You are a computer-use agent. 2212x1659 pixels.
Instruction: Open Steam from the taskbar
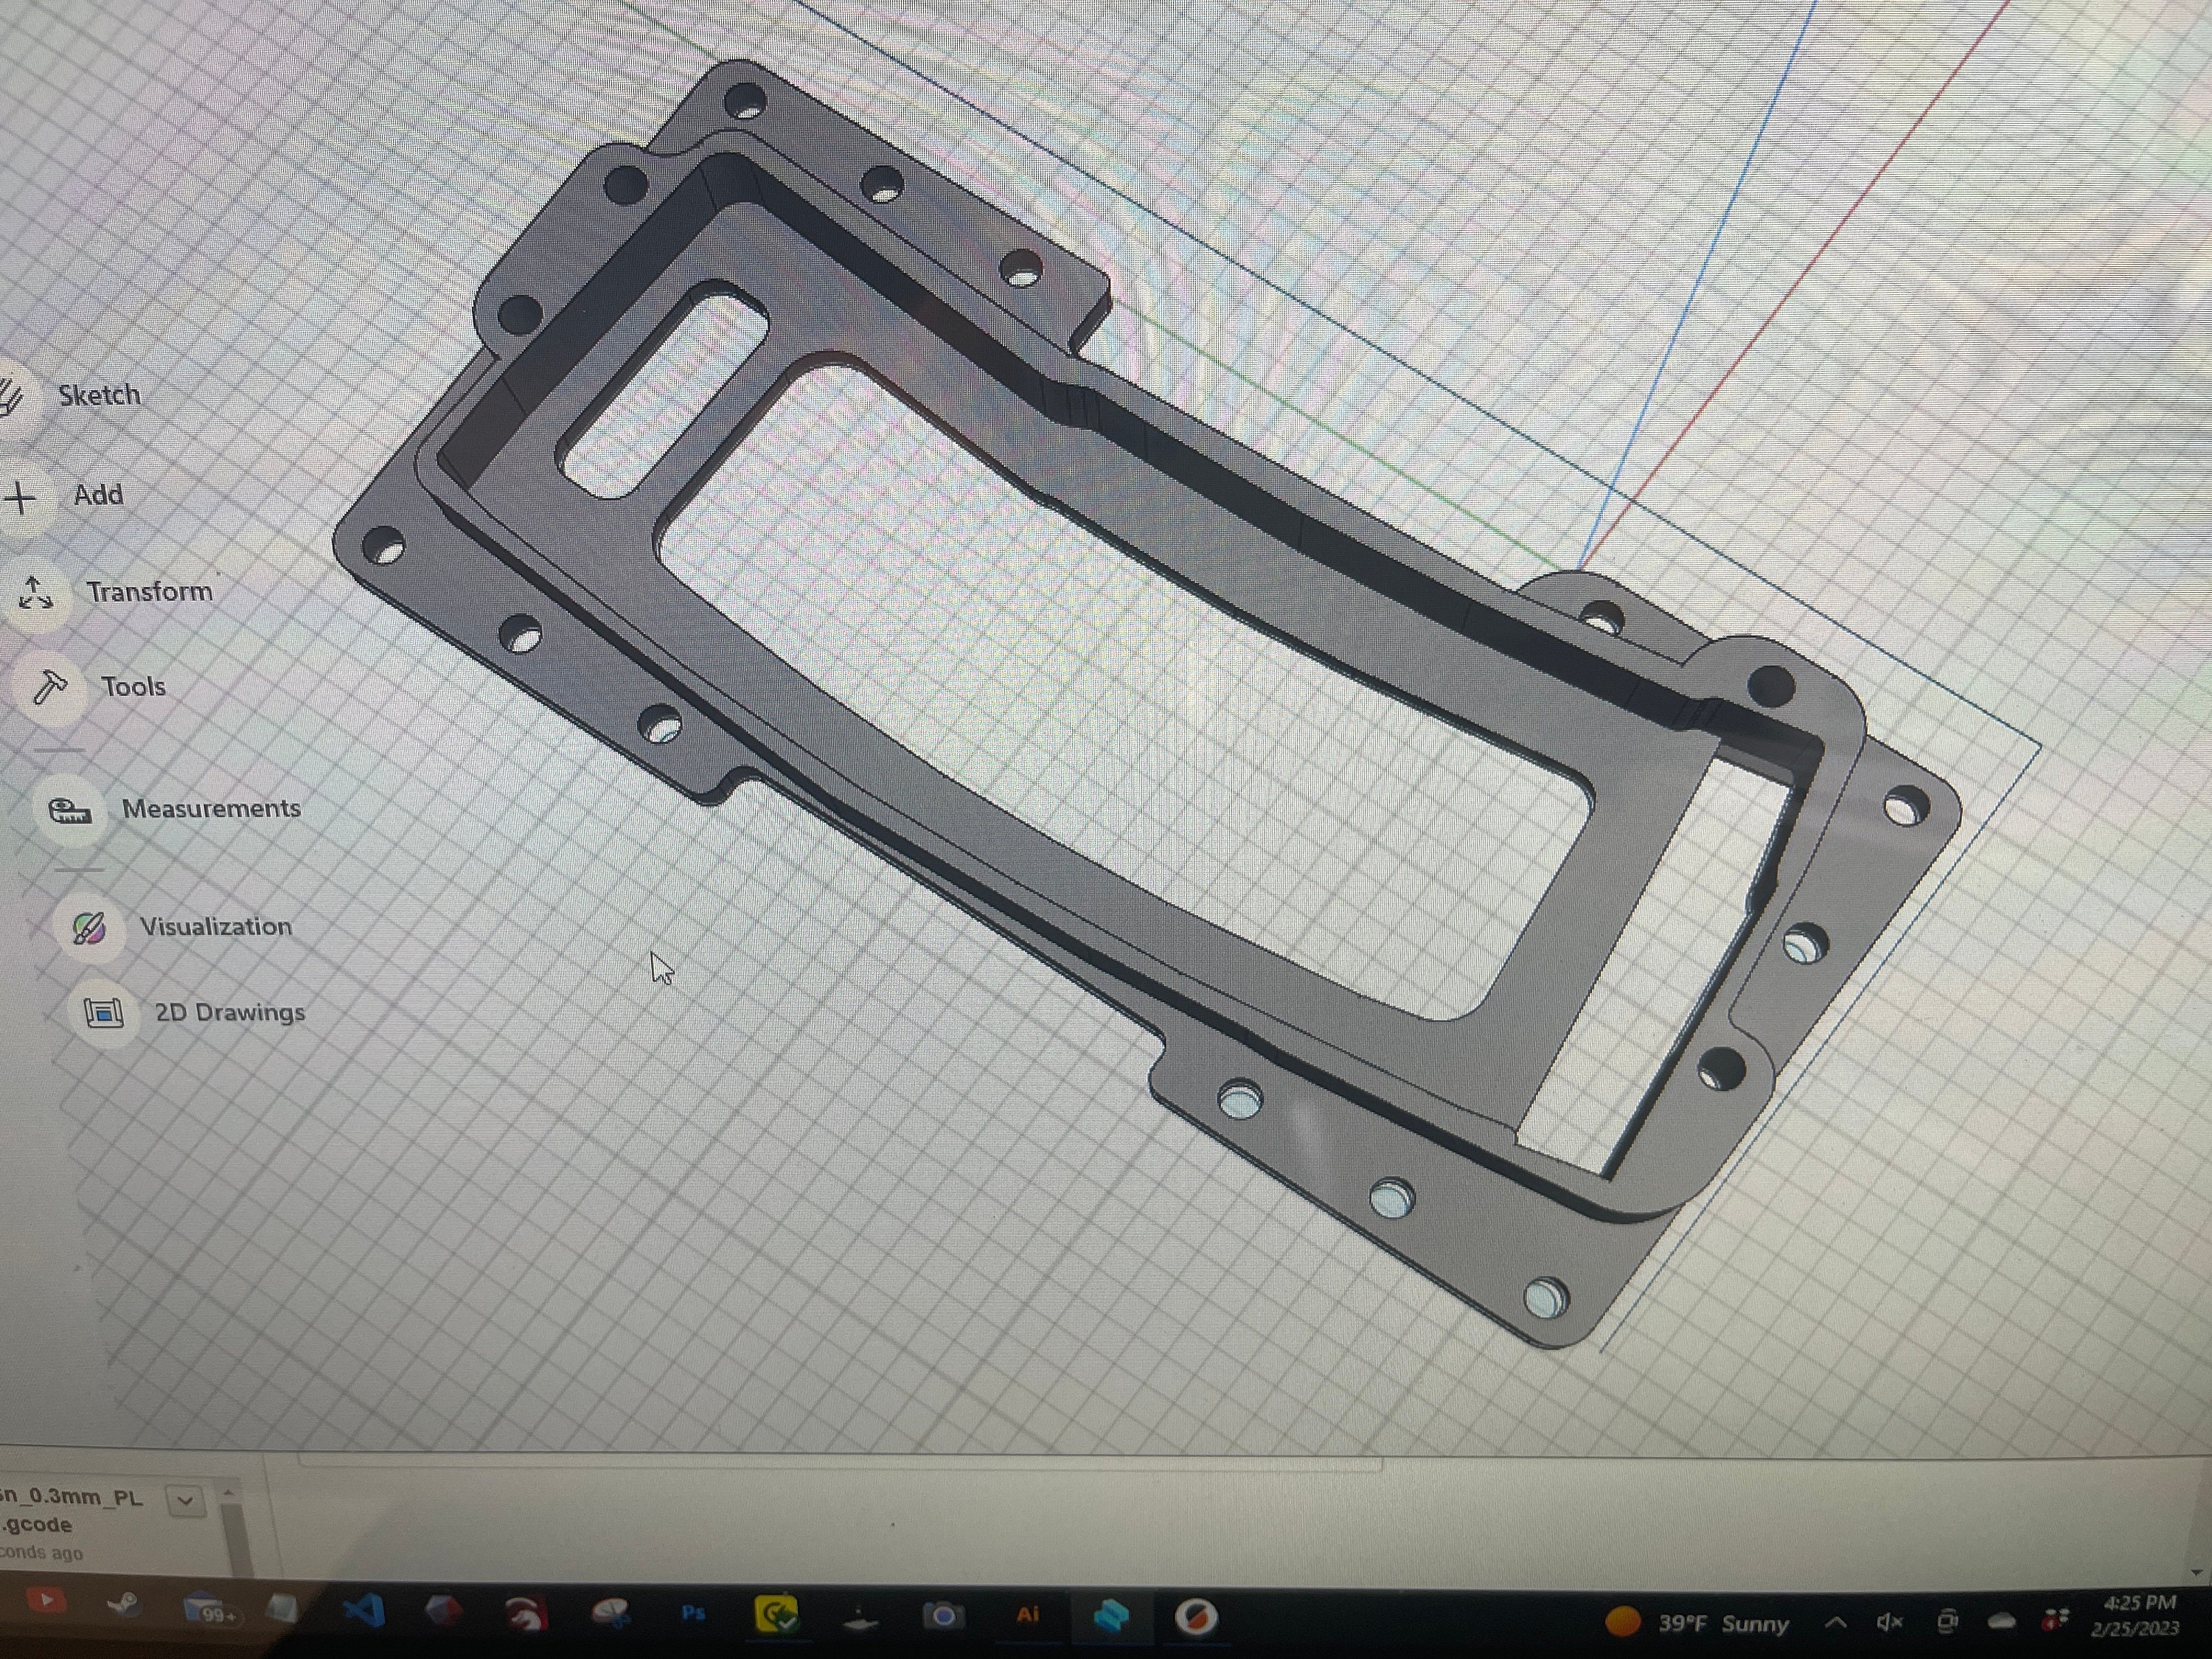click(x=123, y=1605)
